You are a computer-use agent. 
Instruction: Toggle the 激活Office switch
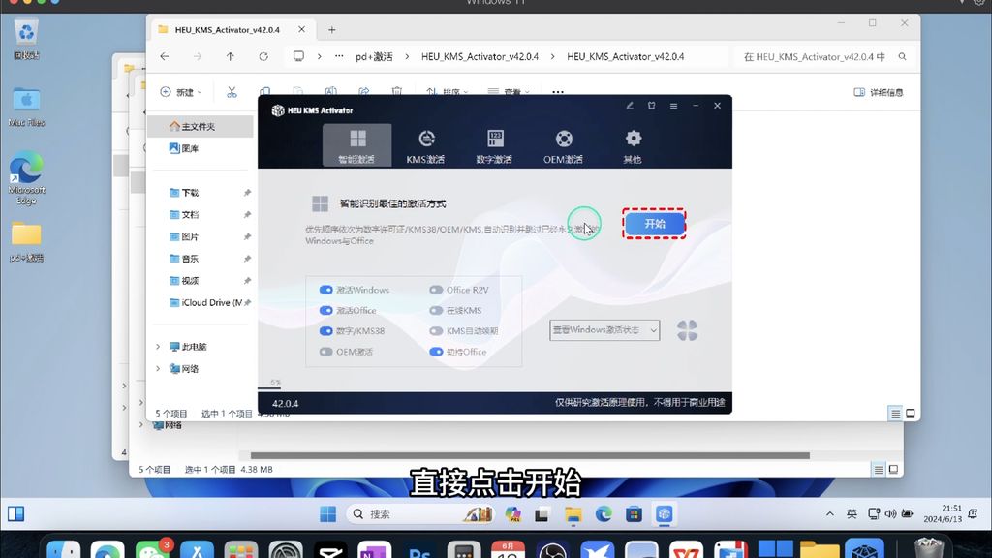[325, 311]
